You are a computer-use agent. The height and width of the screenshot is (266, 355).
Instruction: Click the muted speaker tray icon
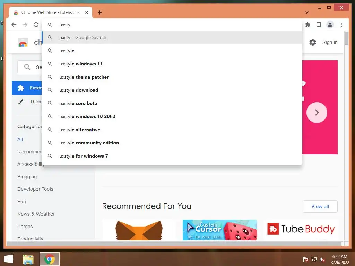tap(322, 259)
